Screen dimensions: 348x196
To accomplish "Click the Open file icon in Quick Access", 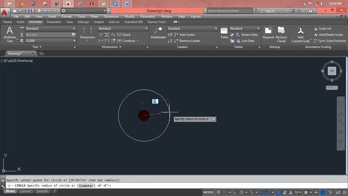I will [21, 11].
